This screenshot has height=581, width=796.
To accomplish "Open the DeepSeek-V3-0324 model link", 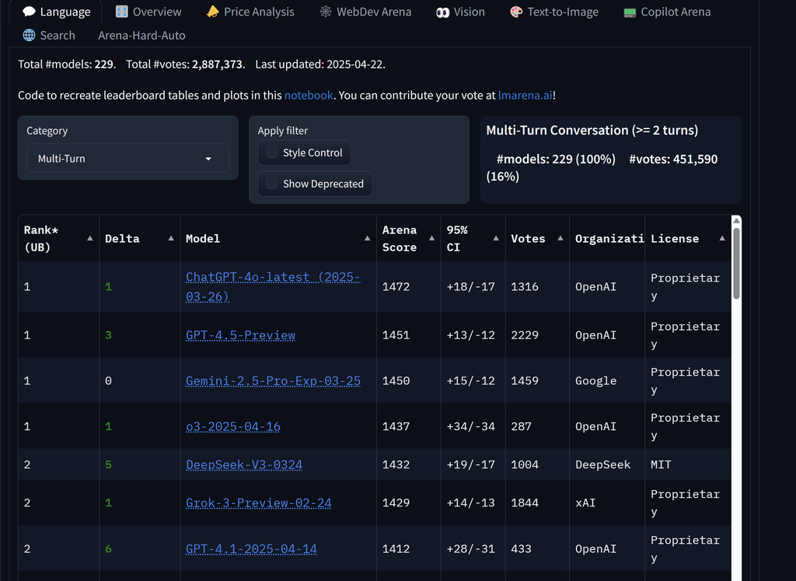I will pyautogui.click(x=244, y=464).
